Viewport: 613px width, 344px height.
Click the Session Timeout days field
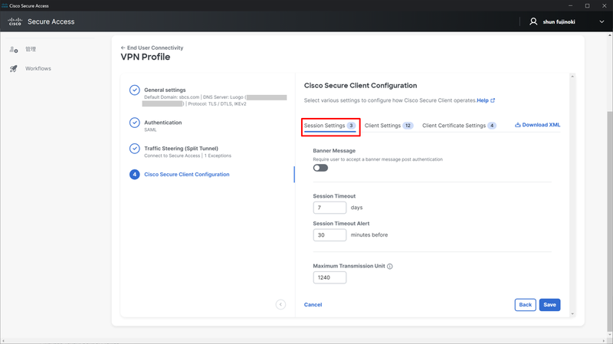pyautogui.click(x=329, y=208)
